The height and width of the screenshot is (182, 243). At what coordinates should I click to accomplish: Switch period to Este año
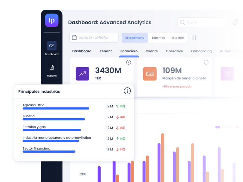coord(178,38)
